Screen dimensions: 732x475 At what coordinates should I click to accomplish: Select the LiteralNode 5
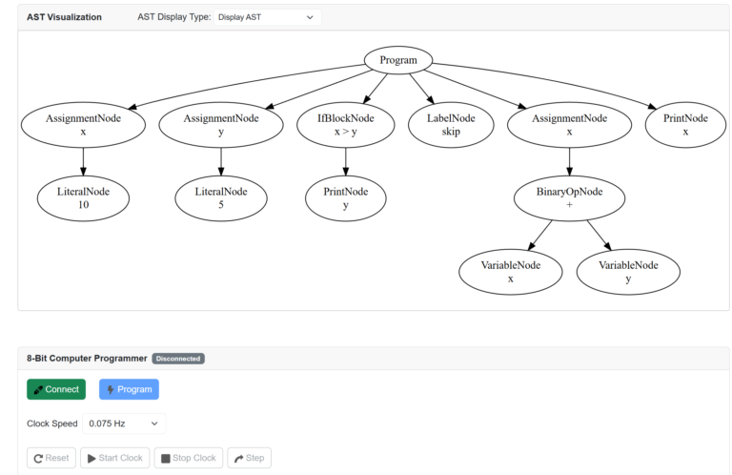click(x=221, y=198)
